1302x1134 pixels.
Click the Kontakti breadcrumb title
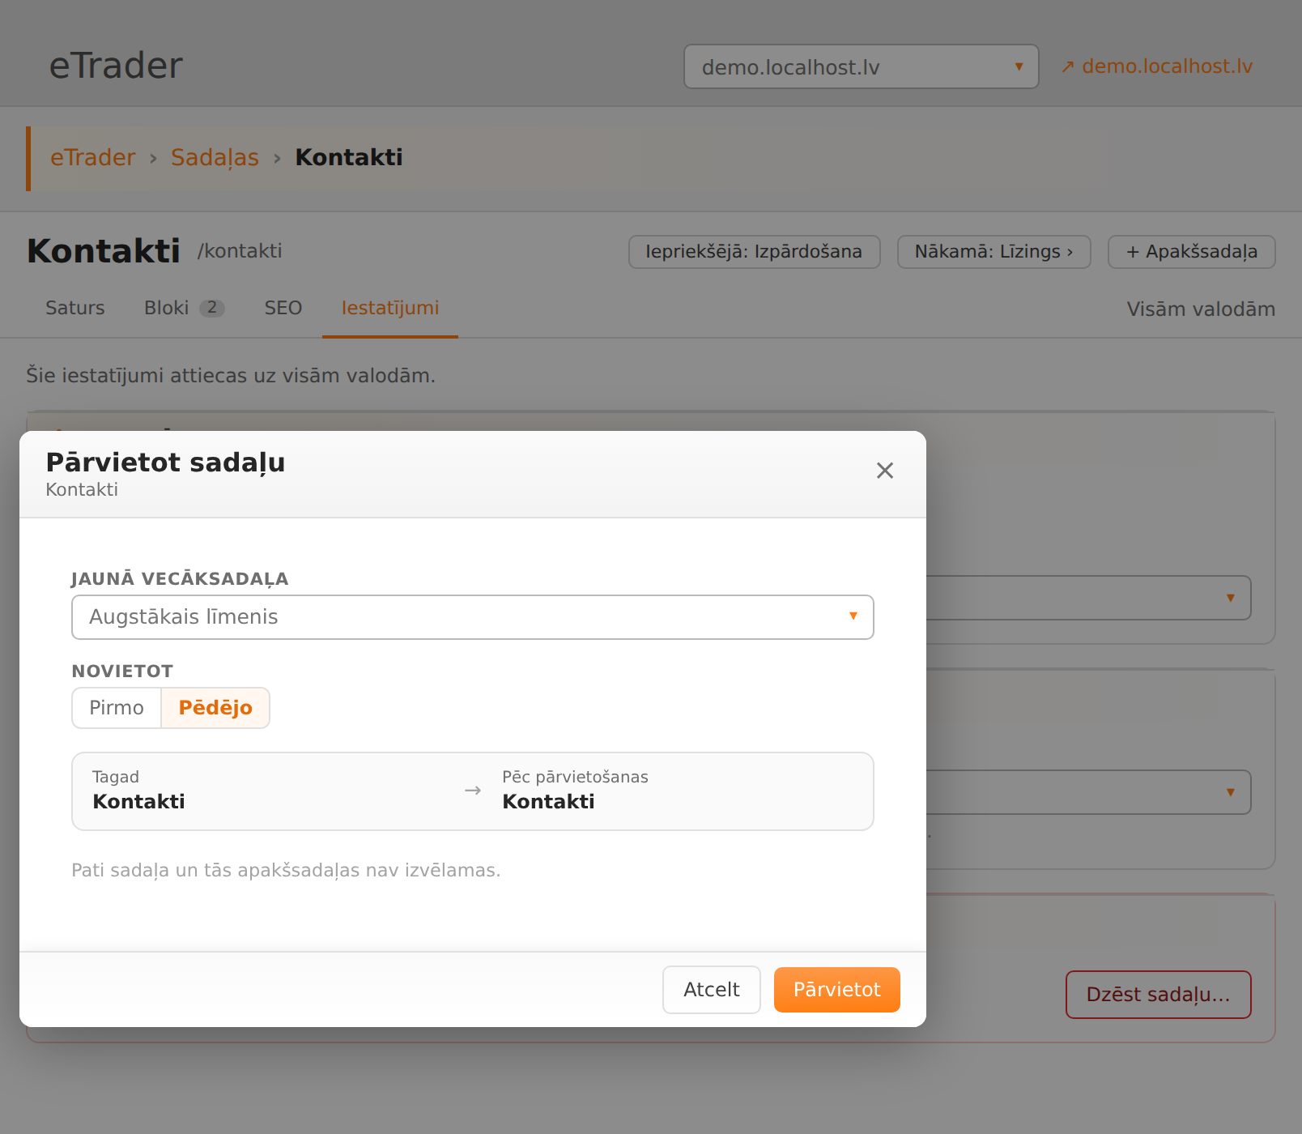tap(349, 157)
